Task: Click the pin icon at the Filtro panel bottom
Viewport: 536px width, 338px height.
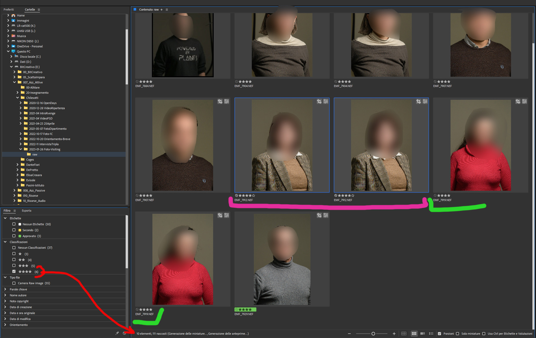Action: tap(117, 333)
